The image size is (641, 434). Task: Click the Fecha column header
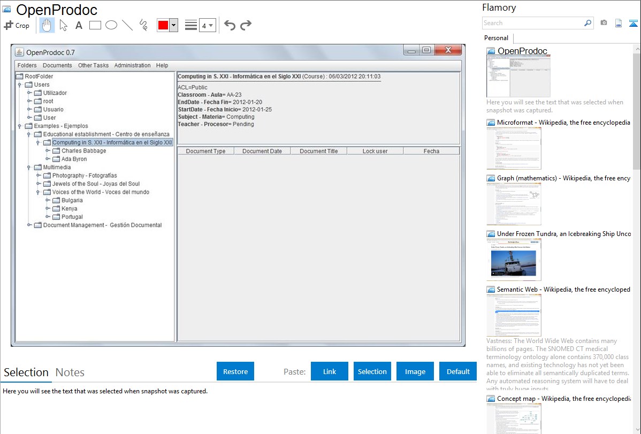tap(431, 151)
